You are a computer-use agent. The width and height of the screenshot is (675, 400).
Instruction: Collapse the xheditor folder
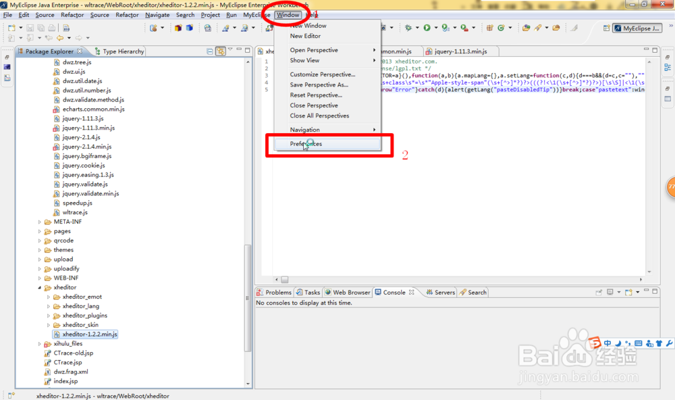click(40, 288)
